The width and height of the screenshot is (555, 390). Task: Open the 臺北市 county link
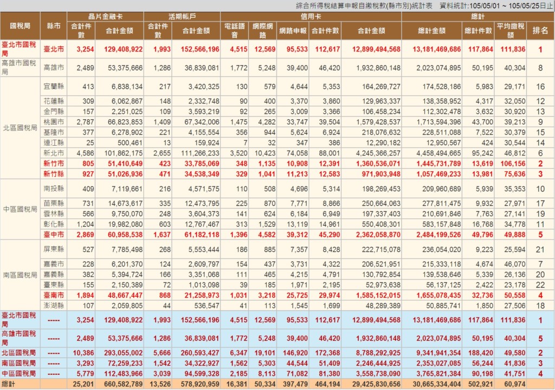(53, 49)
